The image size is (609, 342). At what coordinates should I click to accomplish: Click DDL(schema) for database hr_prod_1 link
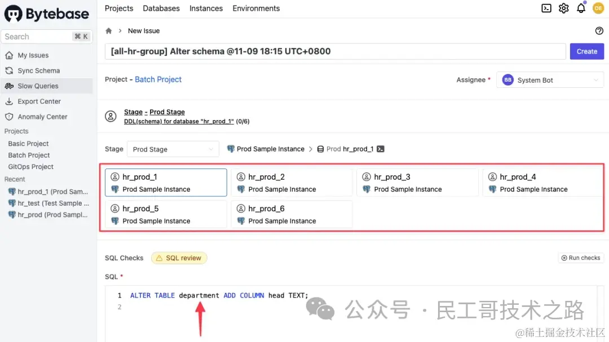coord(179,122)
